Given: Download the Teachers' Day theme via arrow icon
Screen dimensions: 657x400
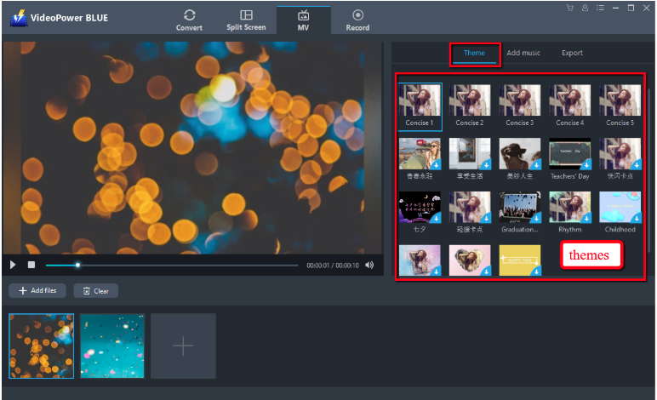Looking at the screenshot, I should [x=586, y=164].
